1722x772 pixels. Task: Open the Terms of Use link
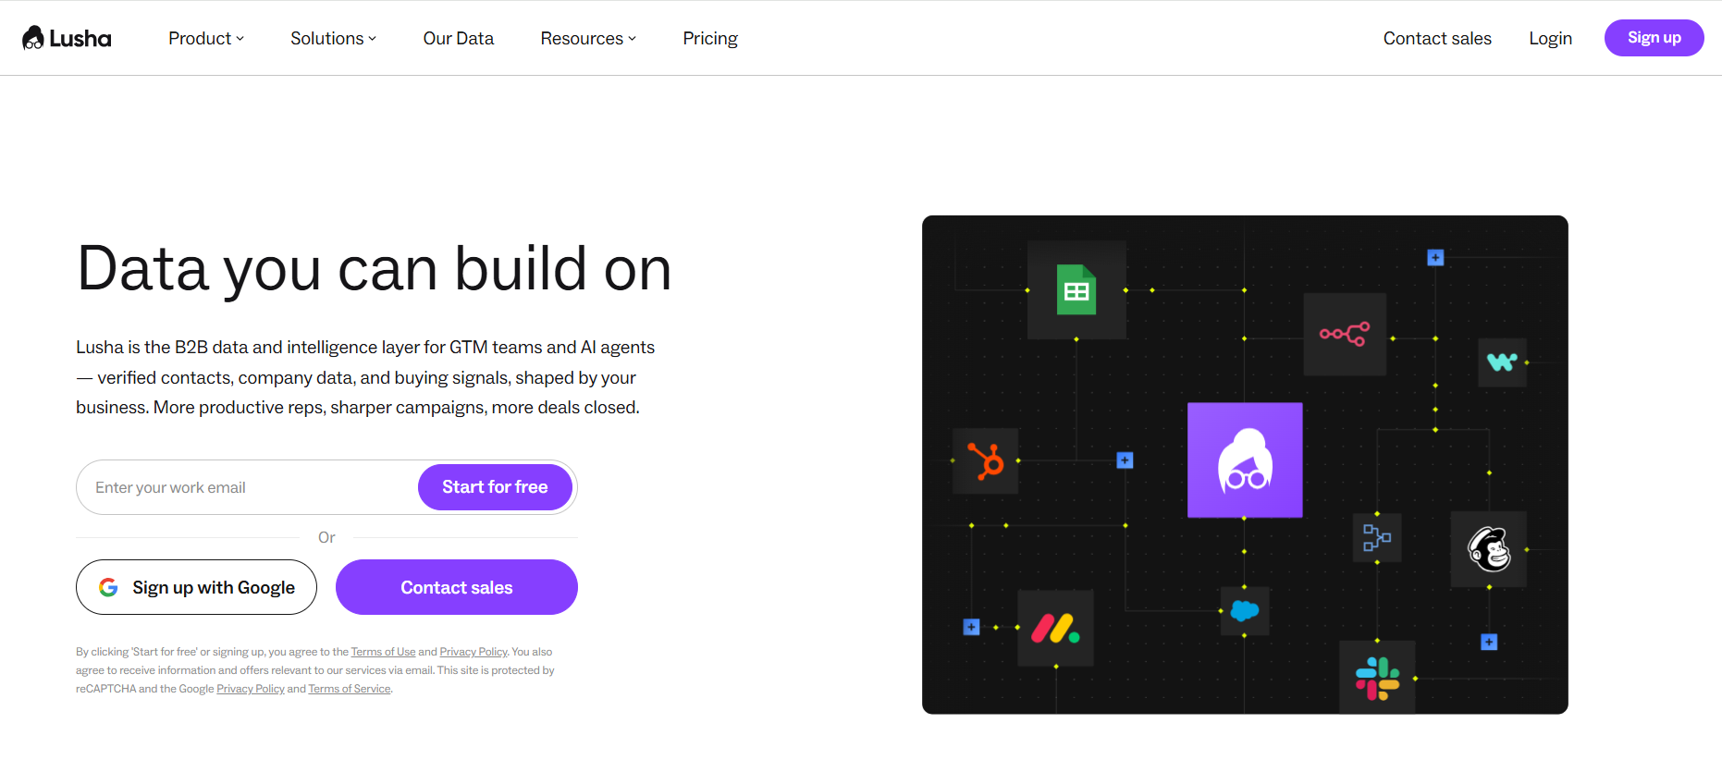(383, 652)
